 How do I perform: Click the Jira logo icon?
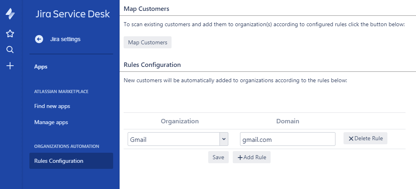10,14
